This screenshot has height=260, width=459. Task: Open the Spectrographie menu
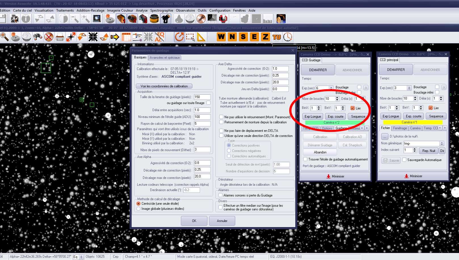(161, 10)
